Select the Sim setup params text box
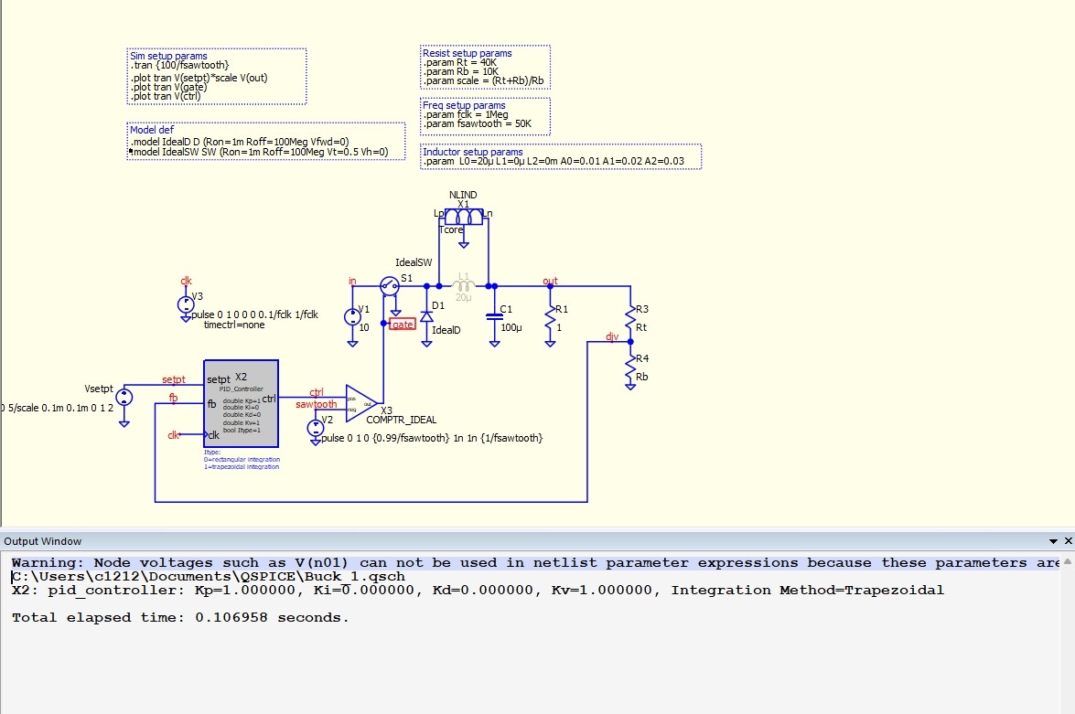Viewport: 1075px width, 714px height. click(217, 76)
